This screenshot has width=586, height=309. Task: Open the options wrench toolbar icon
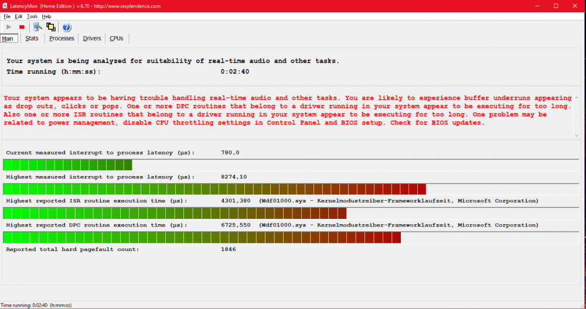point(38,27)
